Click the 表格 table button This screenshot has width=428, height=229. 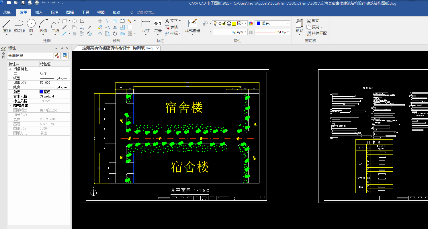tap(171, 27)
